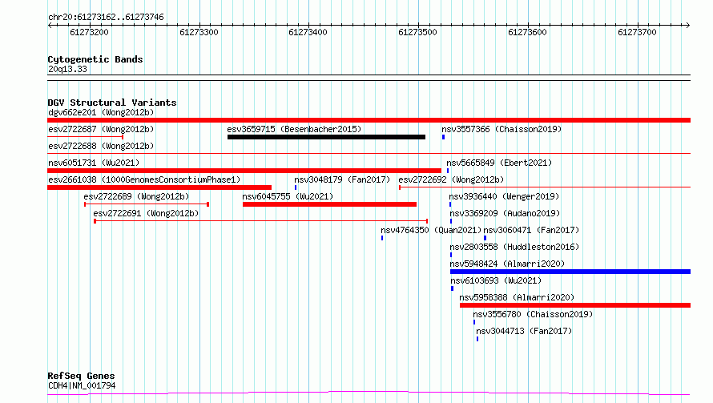Image resolution: width=713 pixels, height=403 pixels.
Task: Click nsv3044713 (Fan2017) label
Action: pyautogui.click(x=524, y=331)
